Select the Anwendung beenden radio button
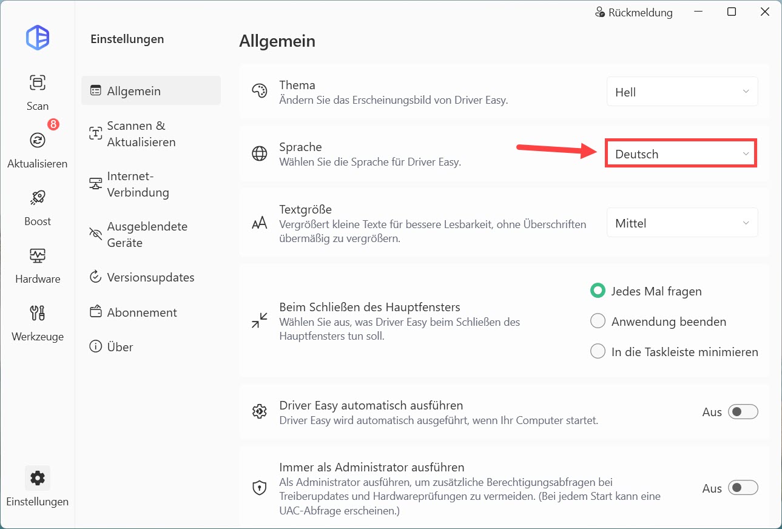The image size is (782, 529). tap(598, 322)
